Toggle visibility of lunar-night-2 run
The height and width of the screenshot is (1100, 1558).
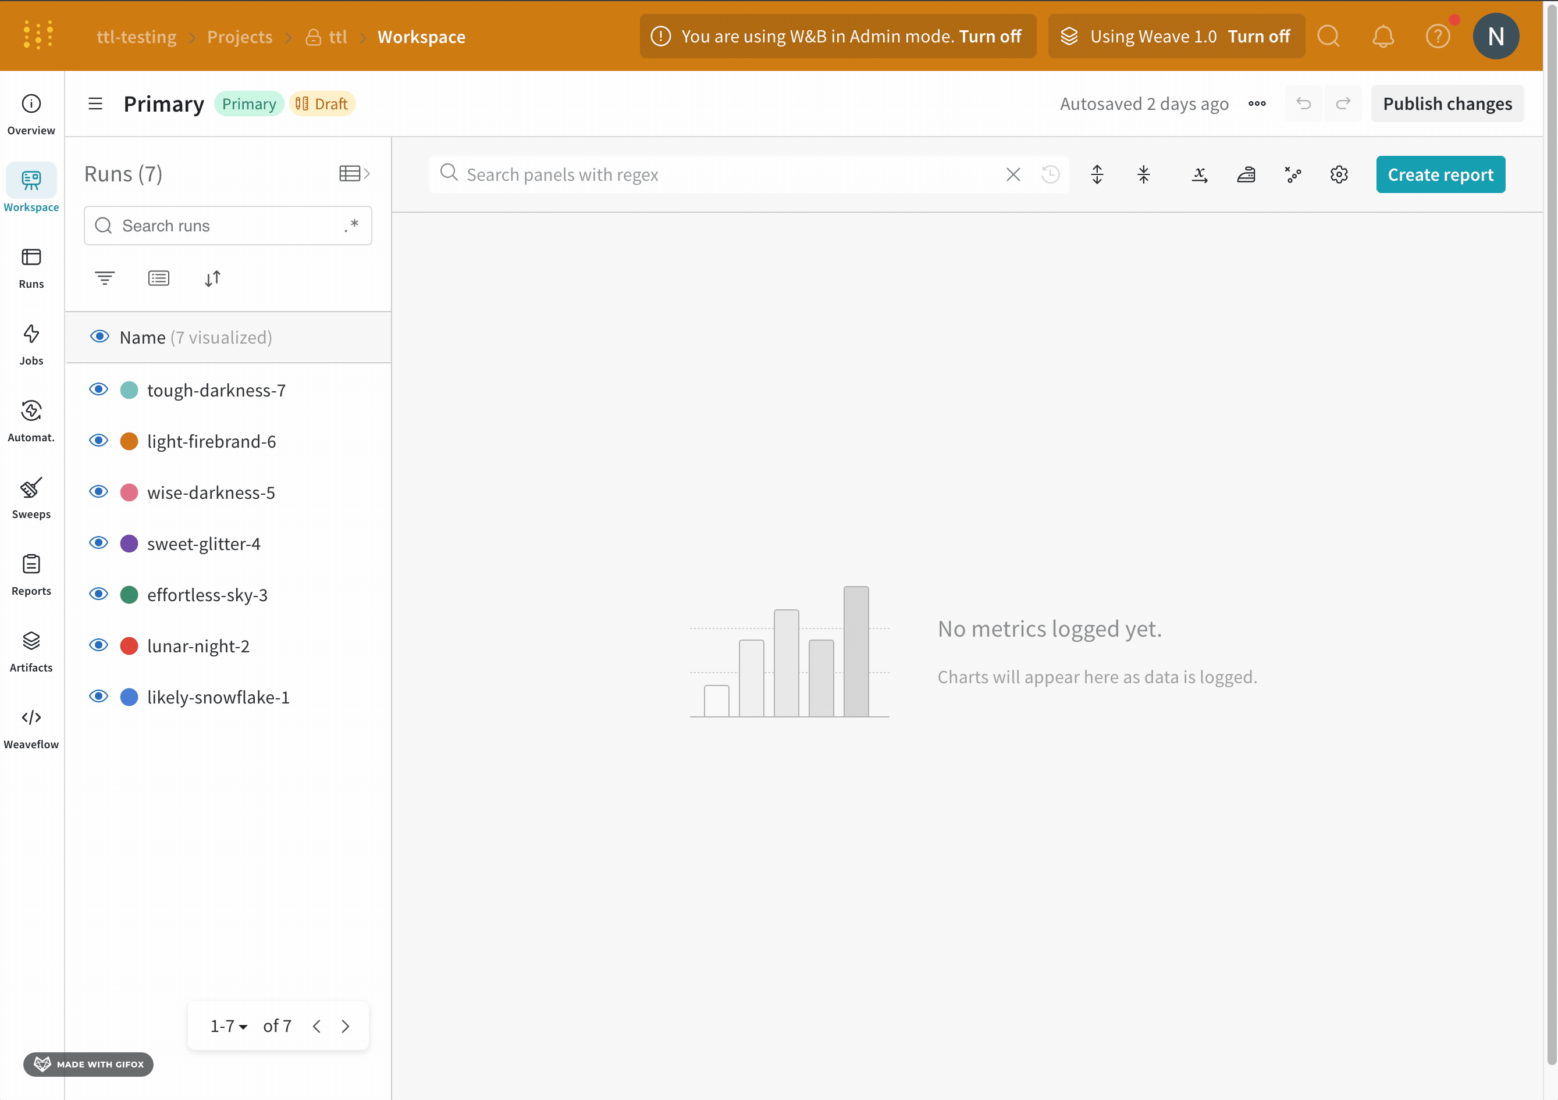[x=99, y=645]
